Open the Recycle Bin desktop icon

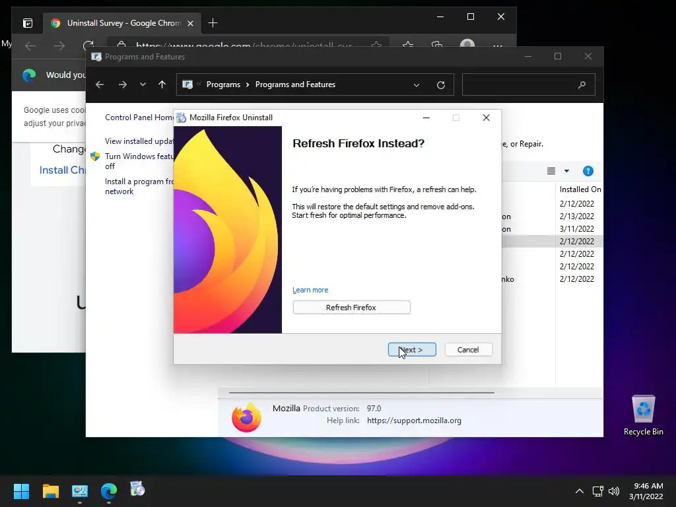pos(643,415)
